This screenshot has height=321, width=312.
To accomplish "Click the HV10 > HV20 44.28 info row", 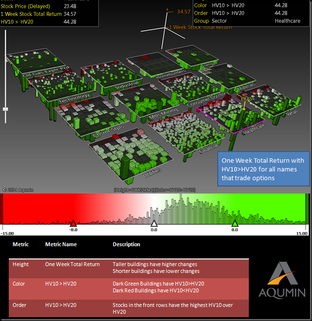I will [38, 22].
